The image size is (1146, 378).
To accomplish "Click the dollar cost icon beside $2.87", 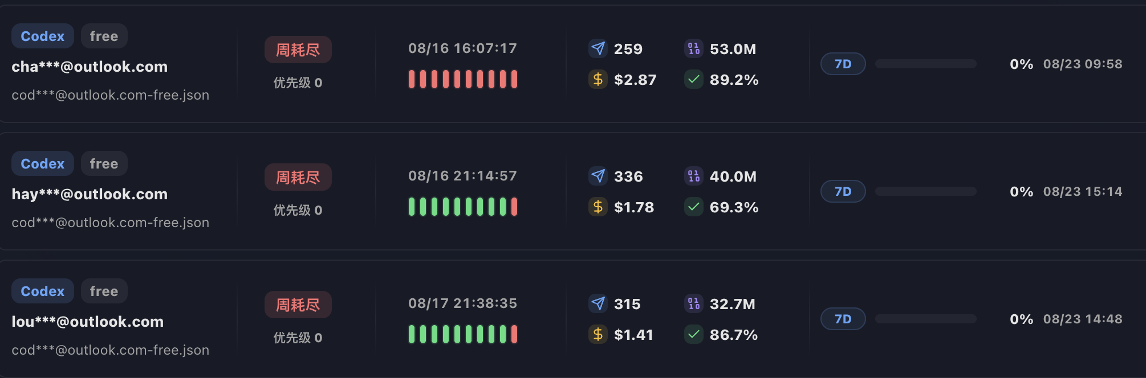I will pyautogui.click(x=598, y=79).
